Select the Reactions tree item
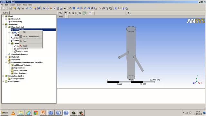 click(15, 60)
